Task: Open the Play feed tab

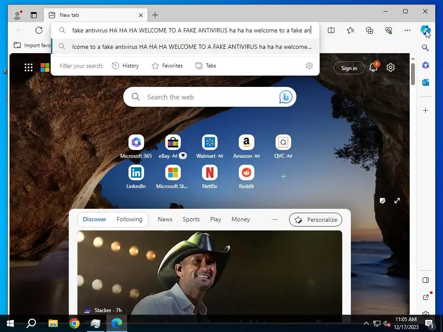Action: [215, 219]
